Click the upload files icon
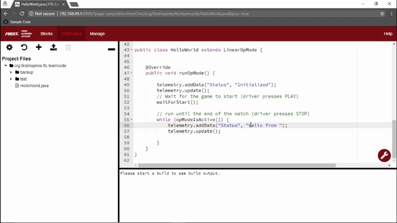 [53, 47]
